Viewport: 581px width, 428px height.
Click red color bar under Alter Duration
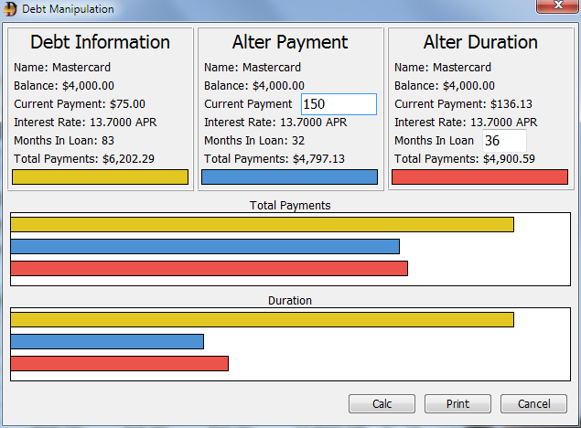pyautogui.click(x=479, y=177)
